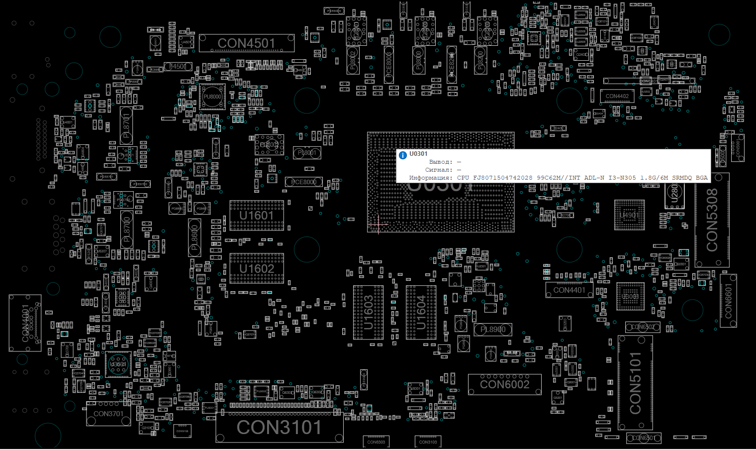Click memory chip U1602

(257, 269)
